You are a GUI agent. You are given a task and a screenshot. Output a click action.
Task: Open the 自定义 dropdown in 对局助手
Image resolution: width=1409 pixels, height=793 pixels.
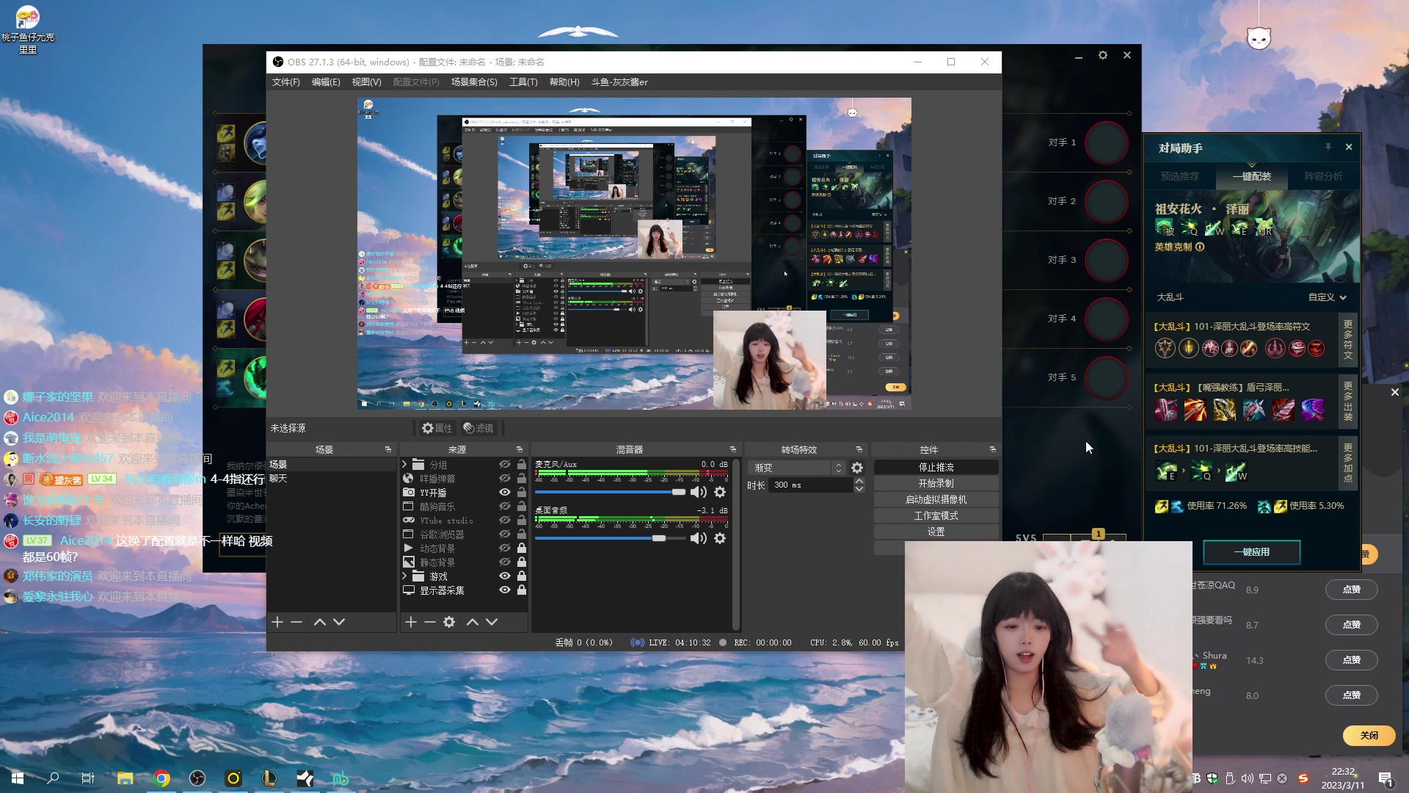1328,297
